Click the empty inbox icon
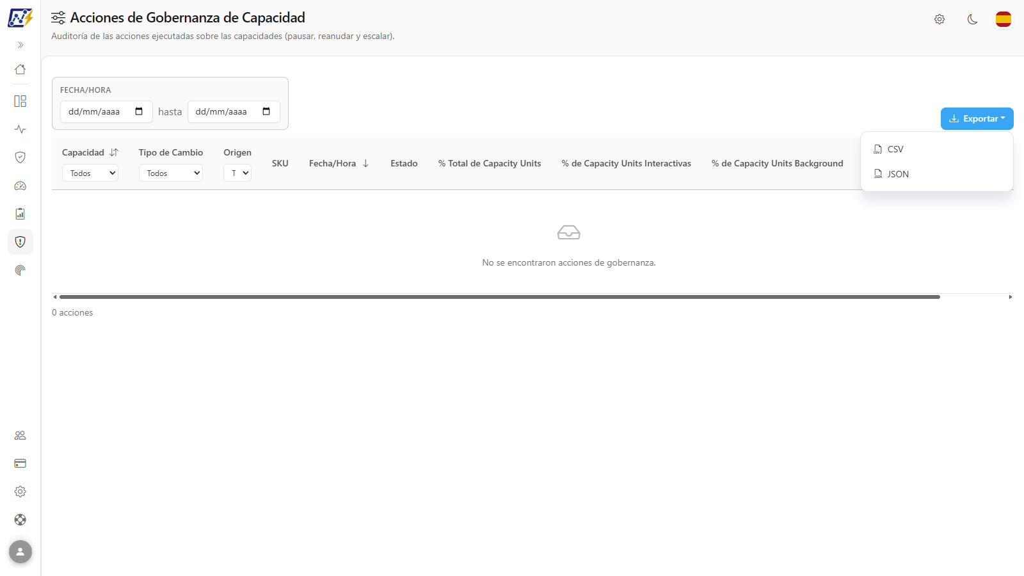 pyautogui.click(x=569, y=232)
